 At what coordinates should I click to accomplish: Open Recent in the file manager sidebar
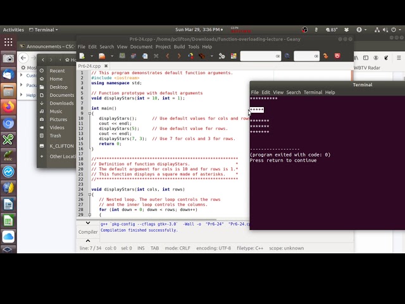tap(57, 71)
